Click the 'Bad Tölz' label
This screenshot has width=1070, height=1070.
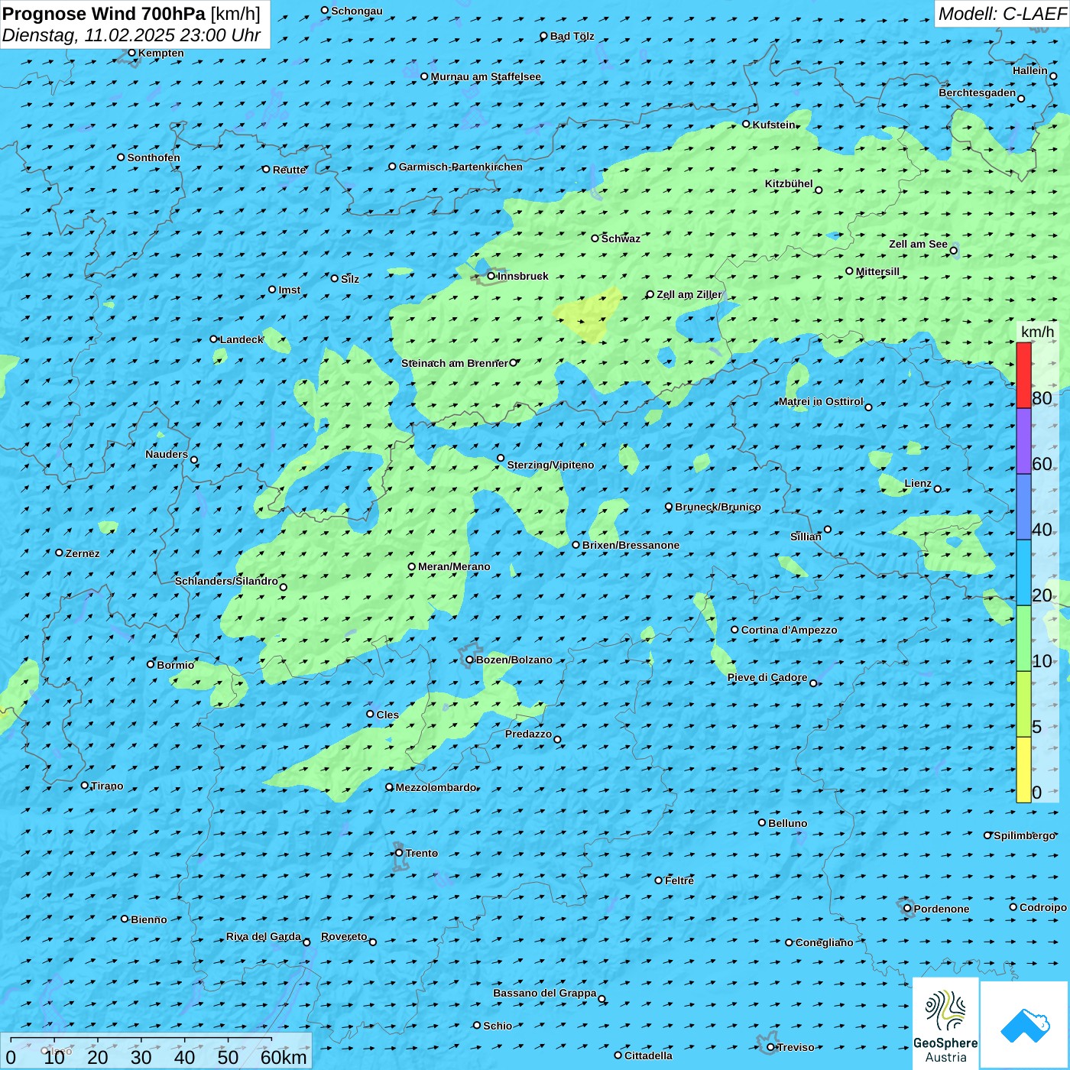point(572,36)
